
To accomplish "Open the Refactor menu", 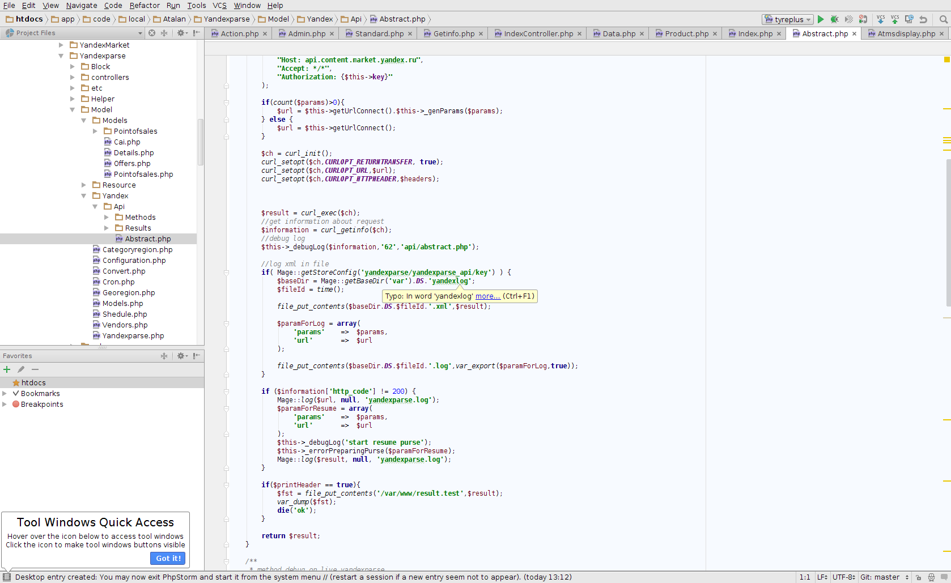I will point(145,5).
